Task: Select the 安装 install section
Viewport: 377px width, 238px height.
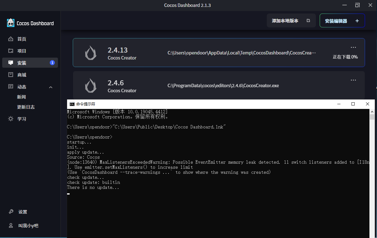Action: point(30,63)
